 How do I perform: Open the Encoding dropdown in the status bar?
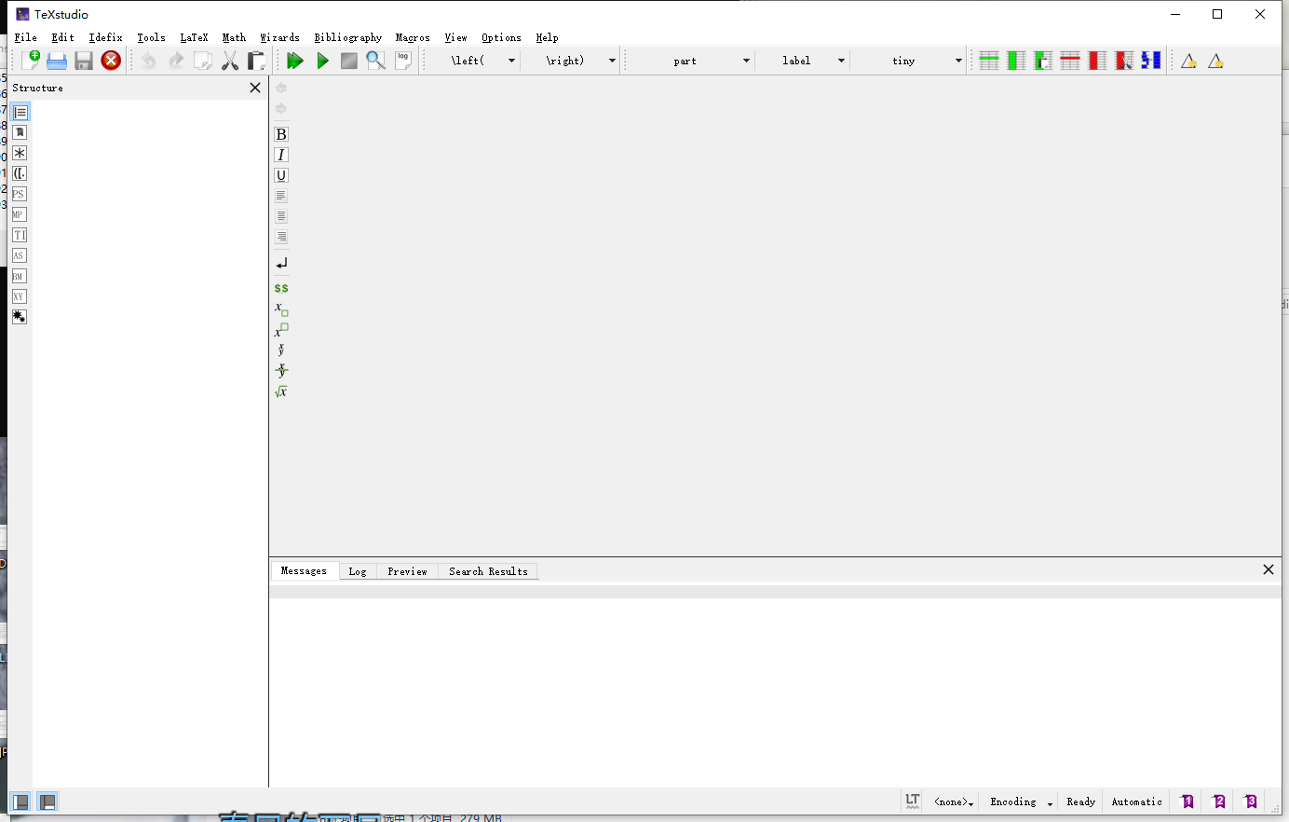1021,801
